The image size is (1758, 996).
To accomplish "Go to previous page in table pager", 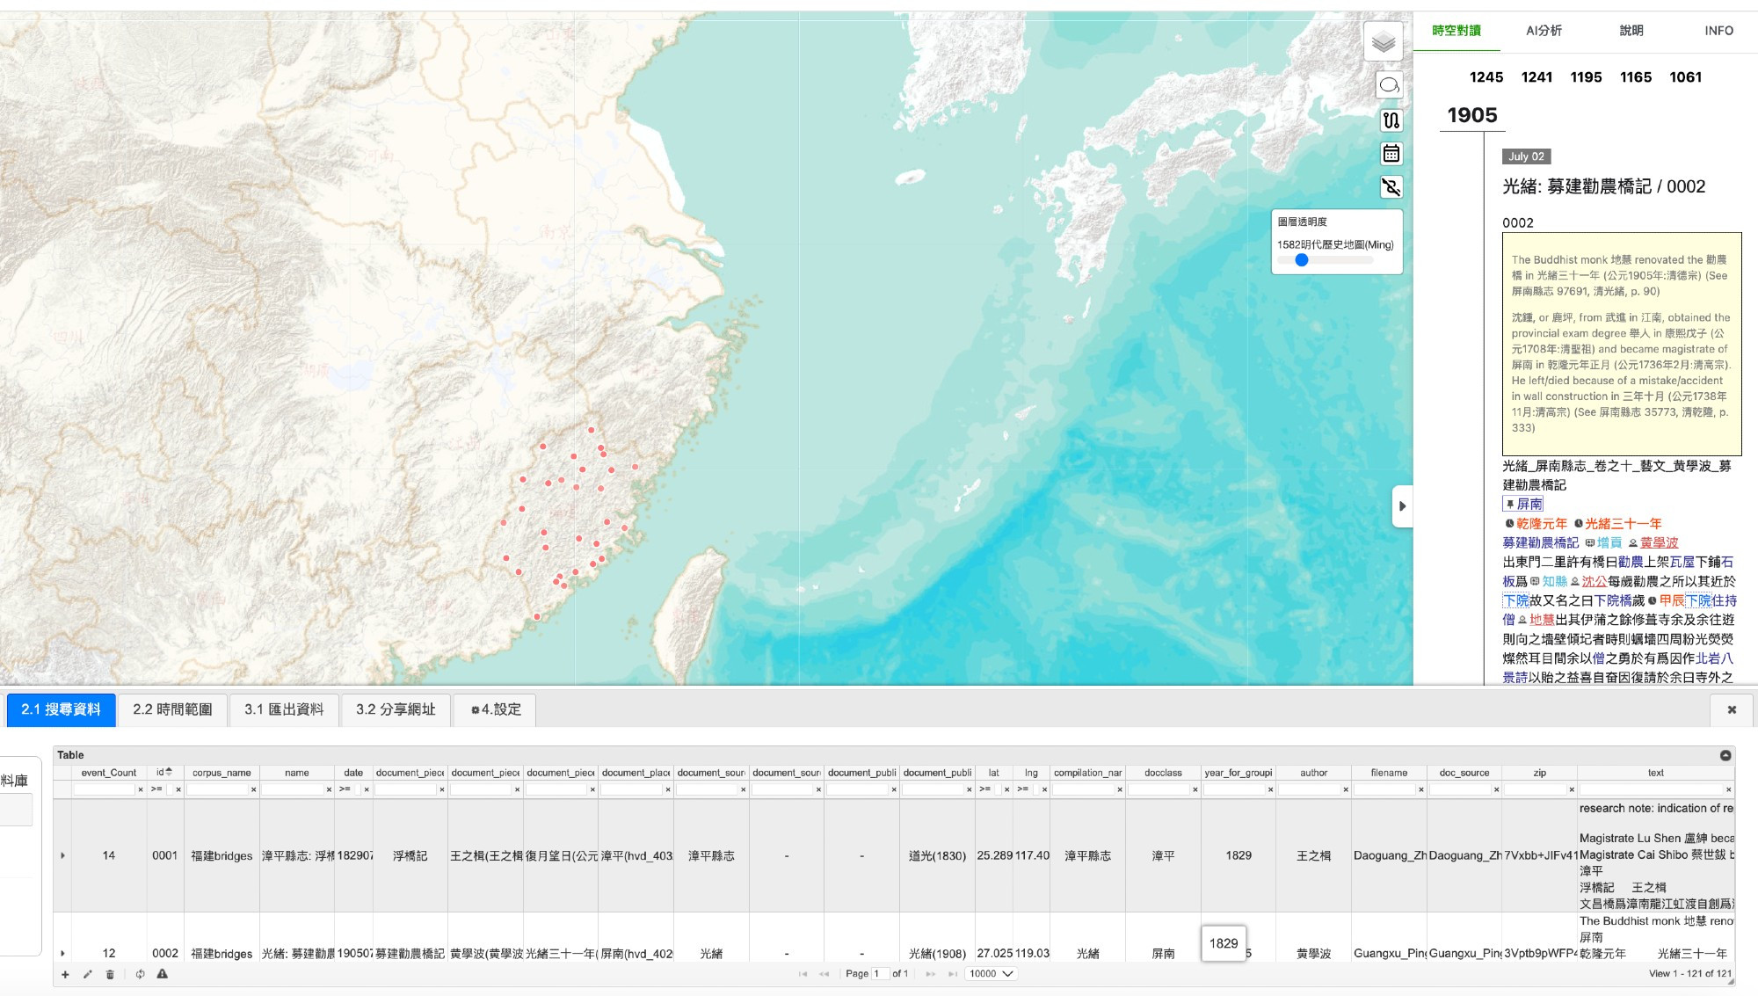I will click(x=824, y=974).
